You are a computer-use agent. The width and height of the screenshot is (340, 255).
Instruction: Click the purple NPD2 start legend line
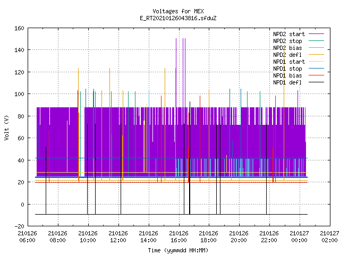point(316,34)
